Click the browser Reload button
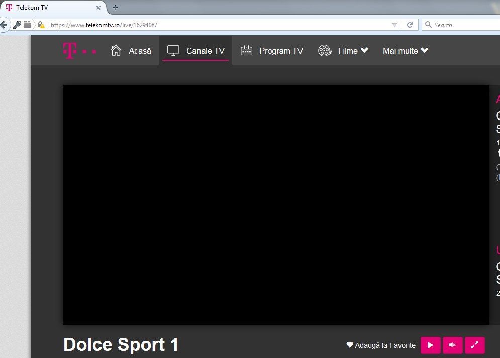This screenshot has width=500, height=358. coord(410,24)
